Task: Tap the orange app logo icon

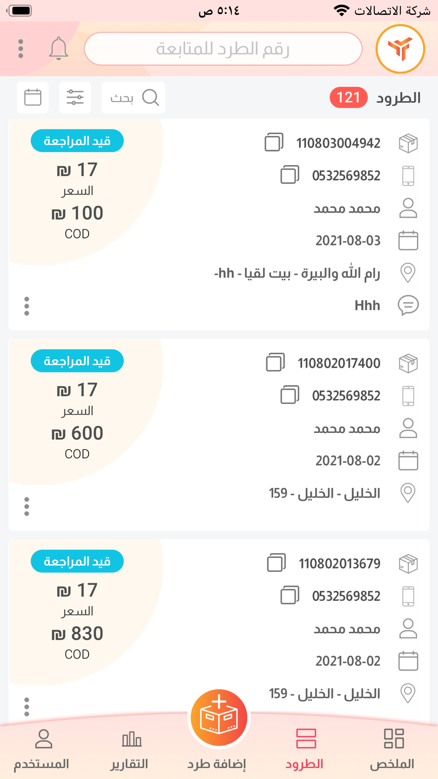Action: 400,49
